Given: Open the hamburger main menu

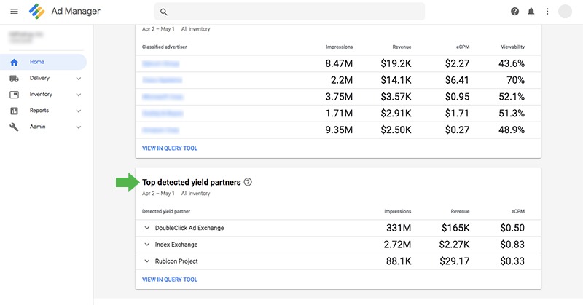Looking at the screenshot, I should [x=14, y=12].
